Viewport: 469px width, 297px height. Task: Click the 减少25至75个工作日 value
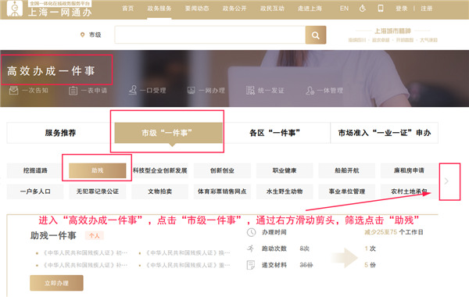pos(394,232)
